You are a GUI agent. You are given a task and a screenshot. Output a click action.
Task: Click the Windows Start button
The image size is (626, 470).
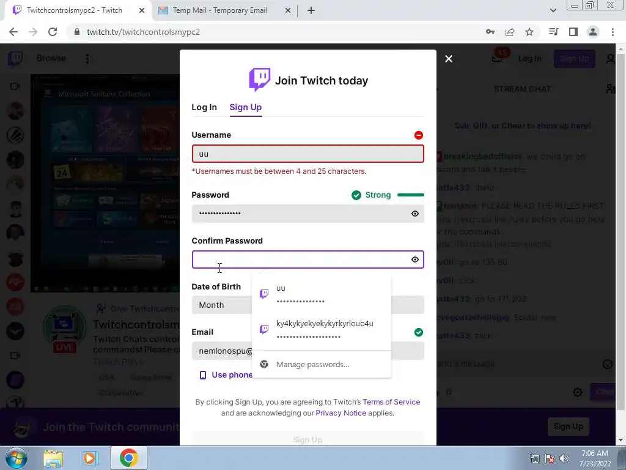(x=16, y=458)
